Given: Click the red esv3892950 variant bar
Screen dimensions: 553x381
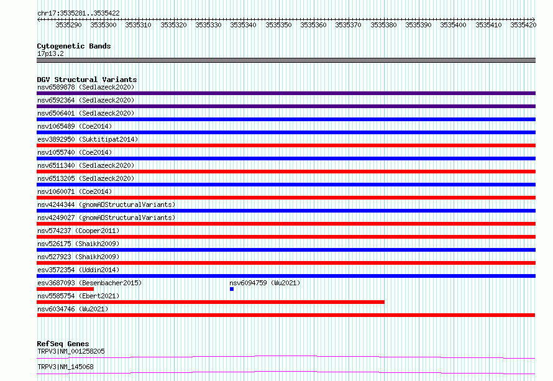Looking at the screenshot, I should (286, 145).
